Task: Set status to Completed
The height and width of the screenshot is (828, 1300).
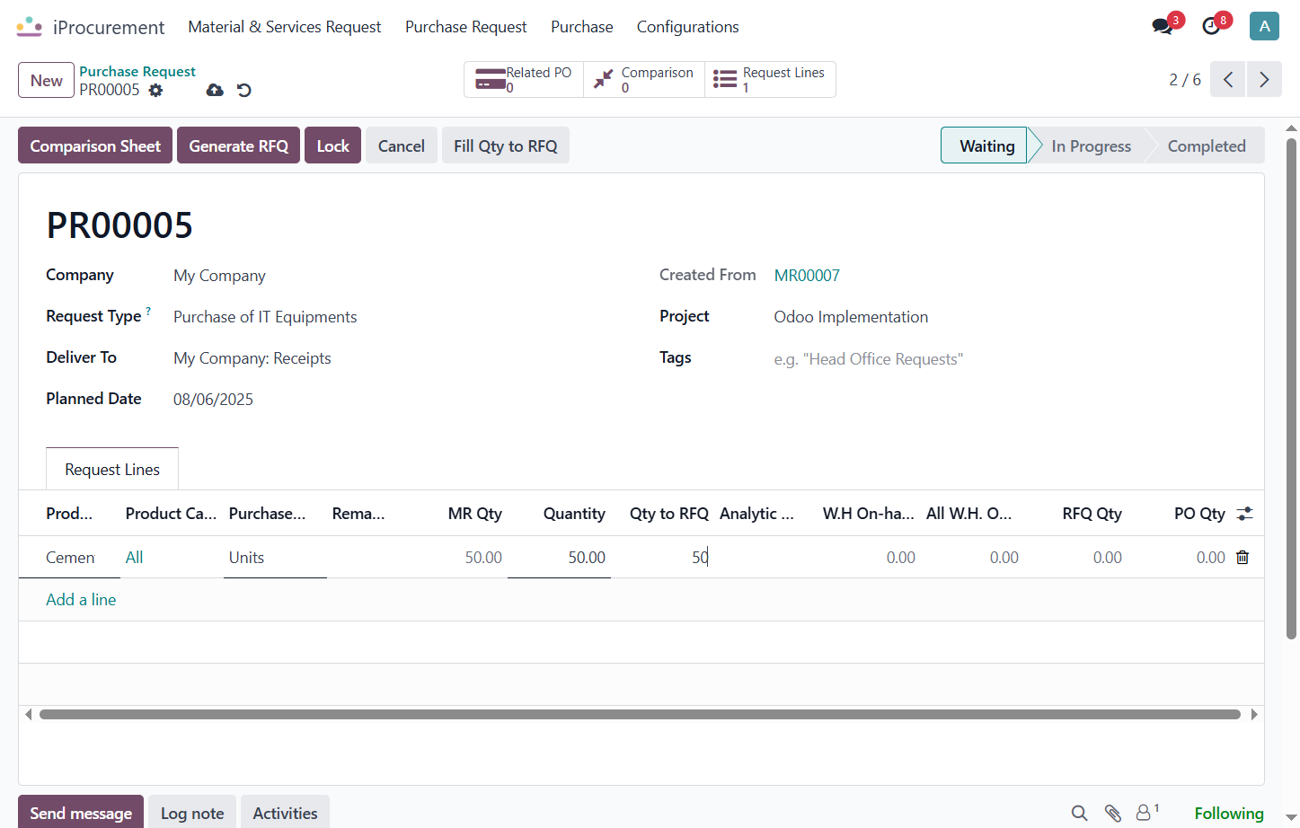Action: tap(1207, 145)
